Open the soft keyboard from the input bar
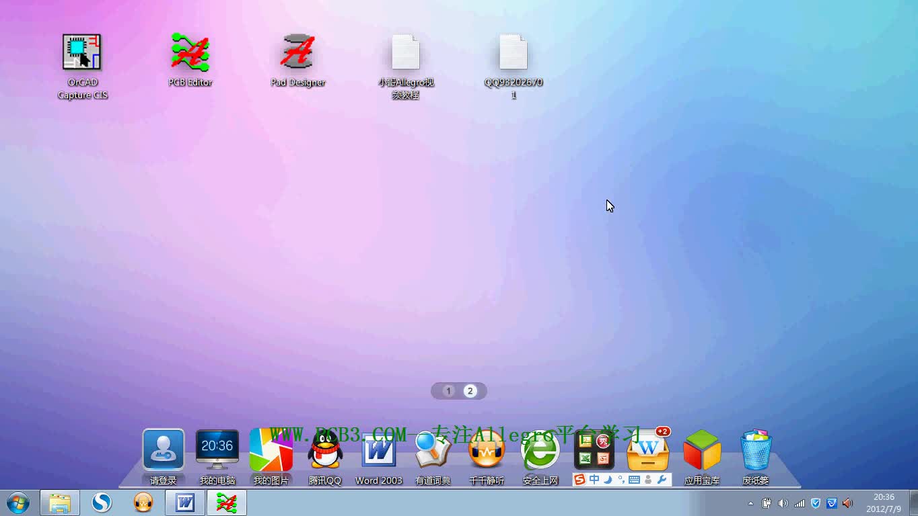The width and height of the screenshot is (918, 516). click(634, 480)
